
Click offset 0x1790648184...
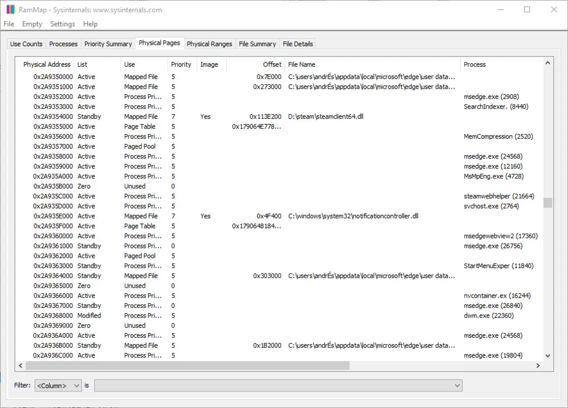pyautogui.click(x=257, y=226)
